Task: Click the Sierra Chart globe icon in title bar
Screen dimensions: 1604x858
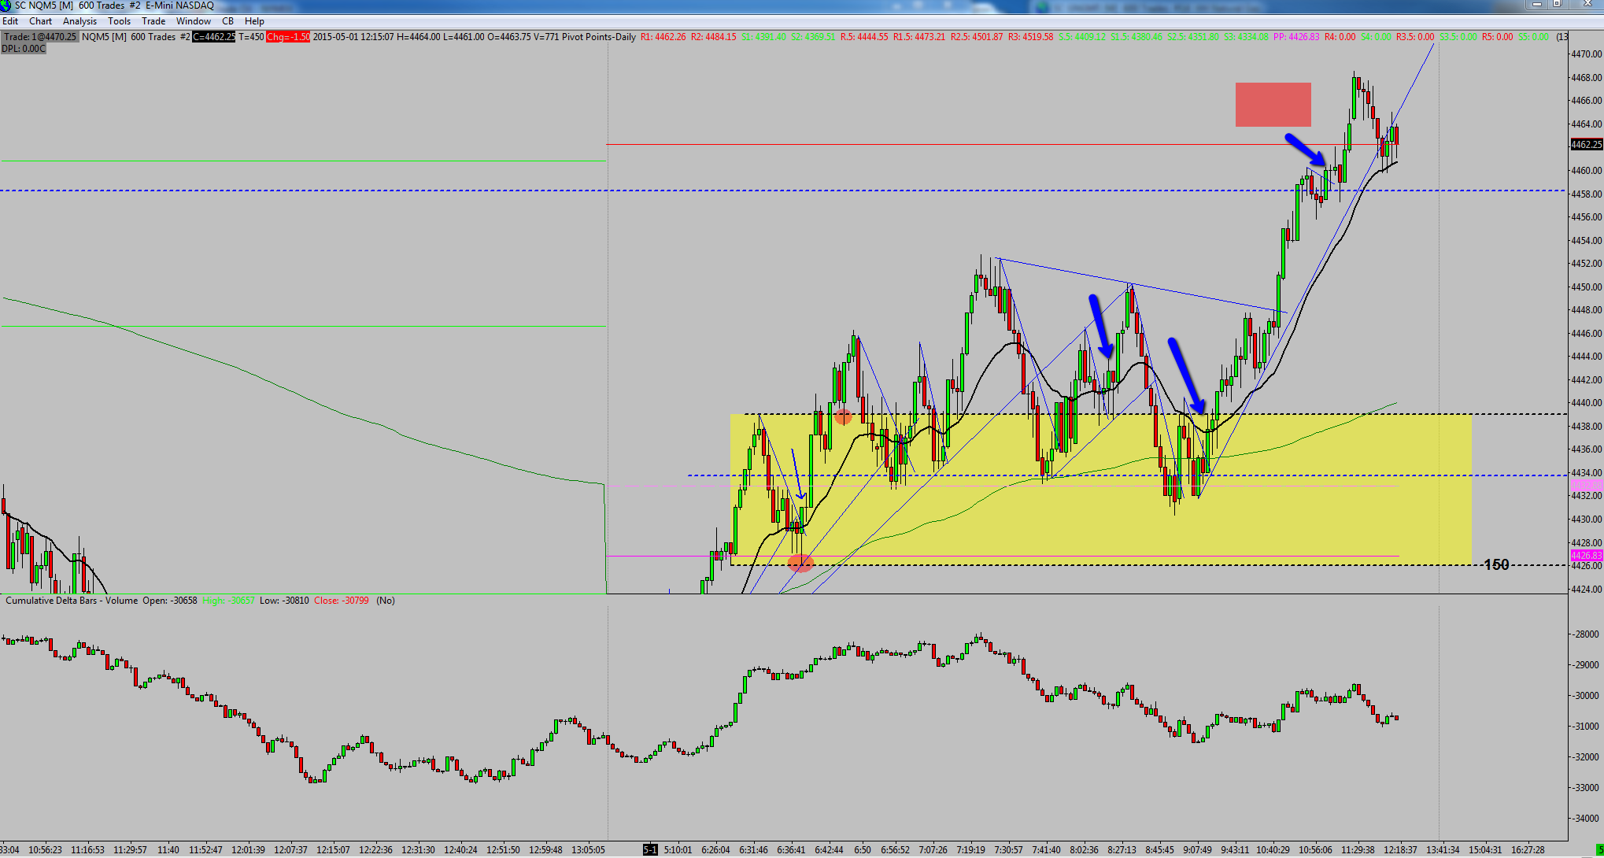Action: point(6,6)
